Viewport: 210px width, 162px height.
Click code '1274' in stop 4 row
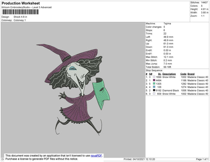tap(184, 87)
